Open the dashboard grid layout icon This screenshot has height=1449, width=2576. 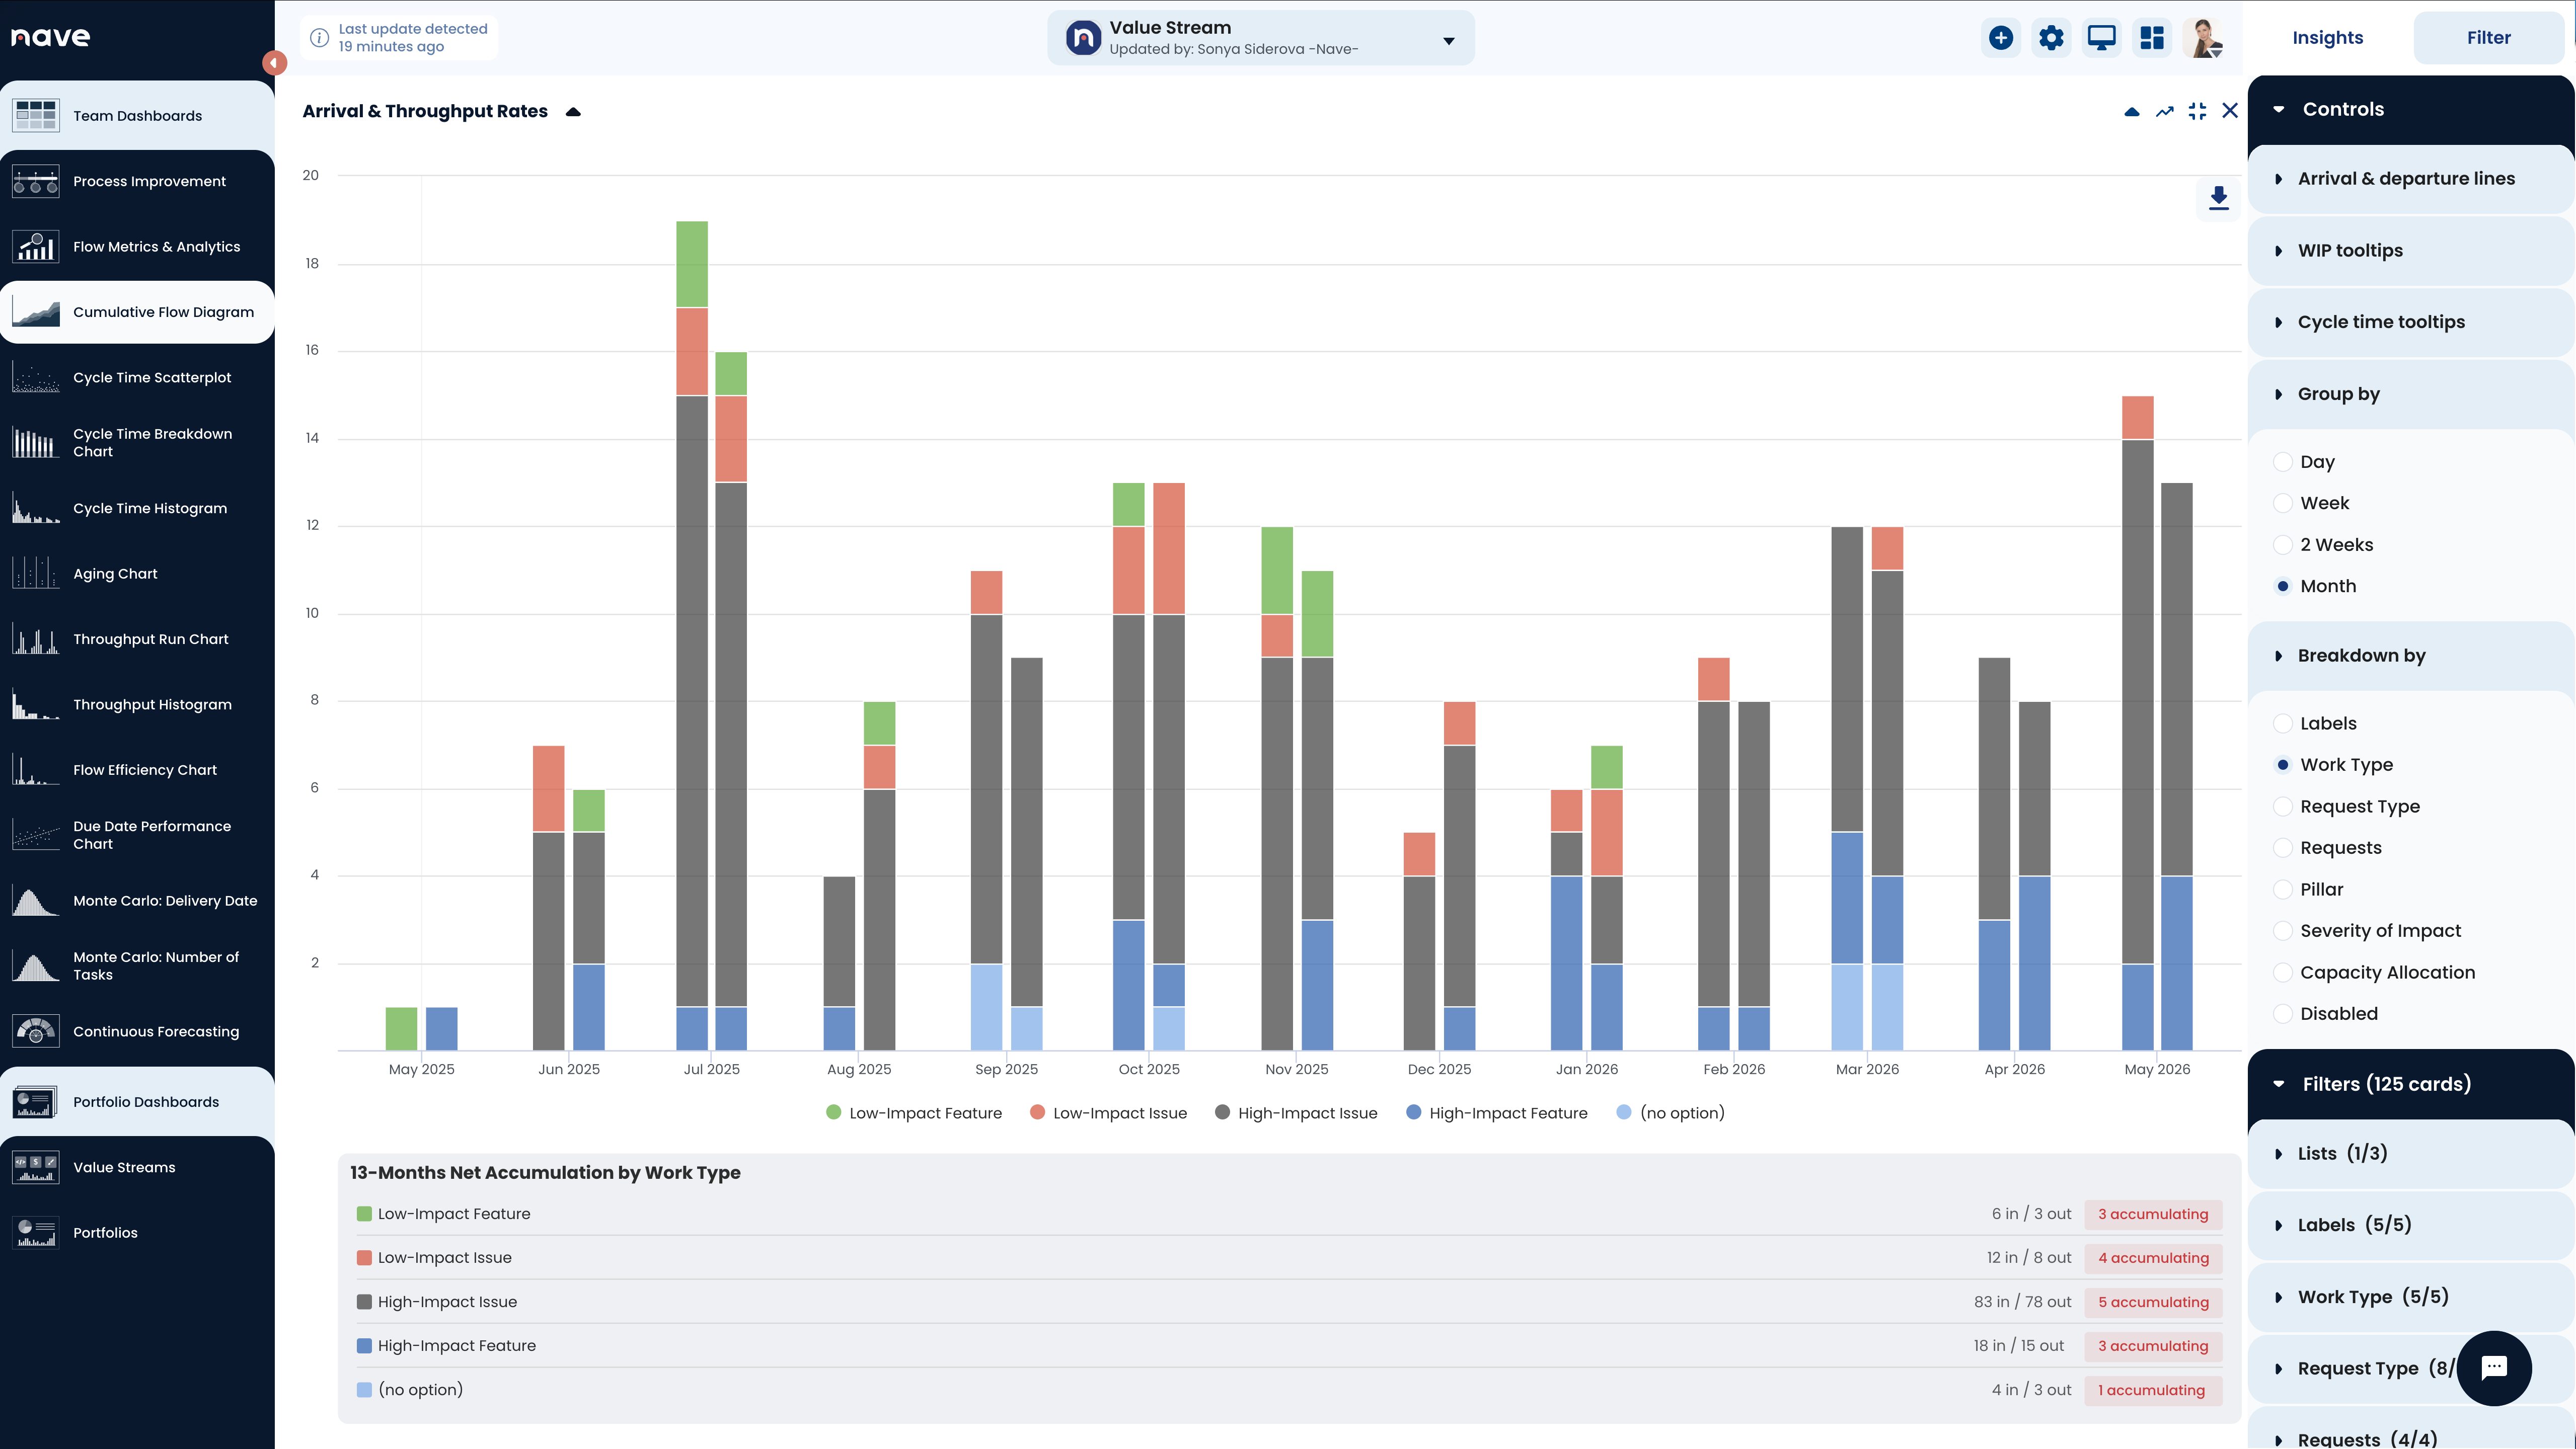[x=2152, y=38]
